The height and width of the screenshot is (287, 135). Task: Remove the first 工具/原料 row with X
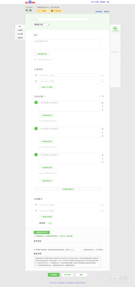[103, 75]
